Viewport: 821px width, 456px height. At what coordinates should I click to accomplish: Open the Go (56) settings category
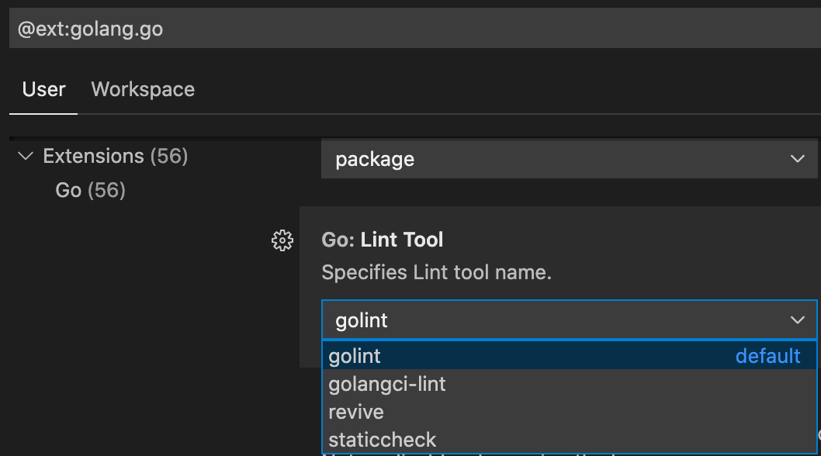pyautogui.click(x=90, y=190)
